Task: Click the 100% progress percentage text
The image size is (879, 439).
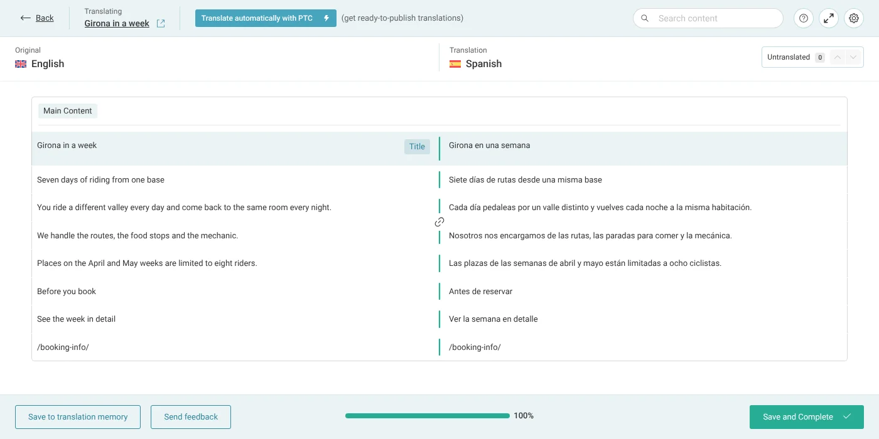Action: point(524,416)
